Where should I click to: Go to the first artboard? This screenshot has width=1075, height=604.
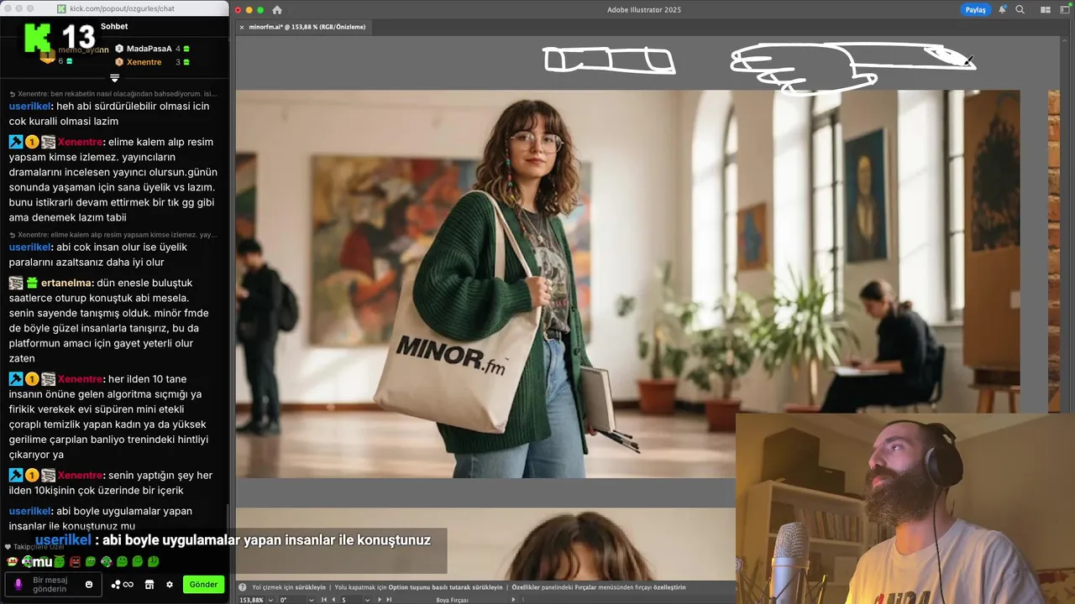(x=324, y=600)
